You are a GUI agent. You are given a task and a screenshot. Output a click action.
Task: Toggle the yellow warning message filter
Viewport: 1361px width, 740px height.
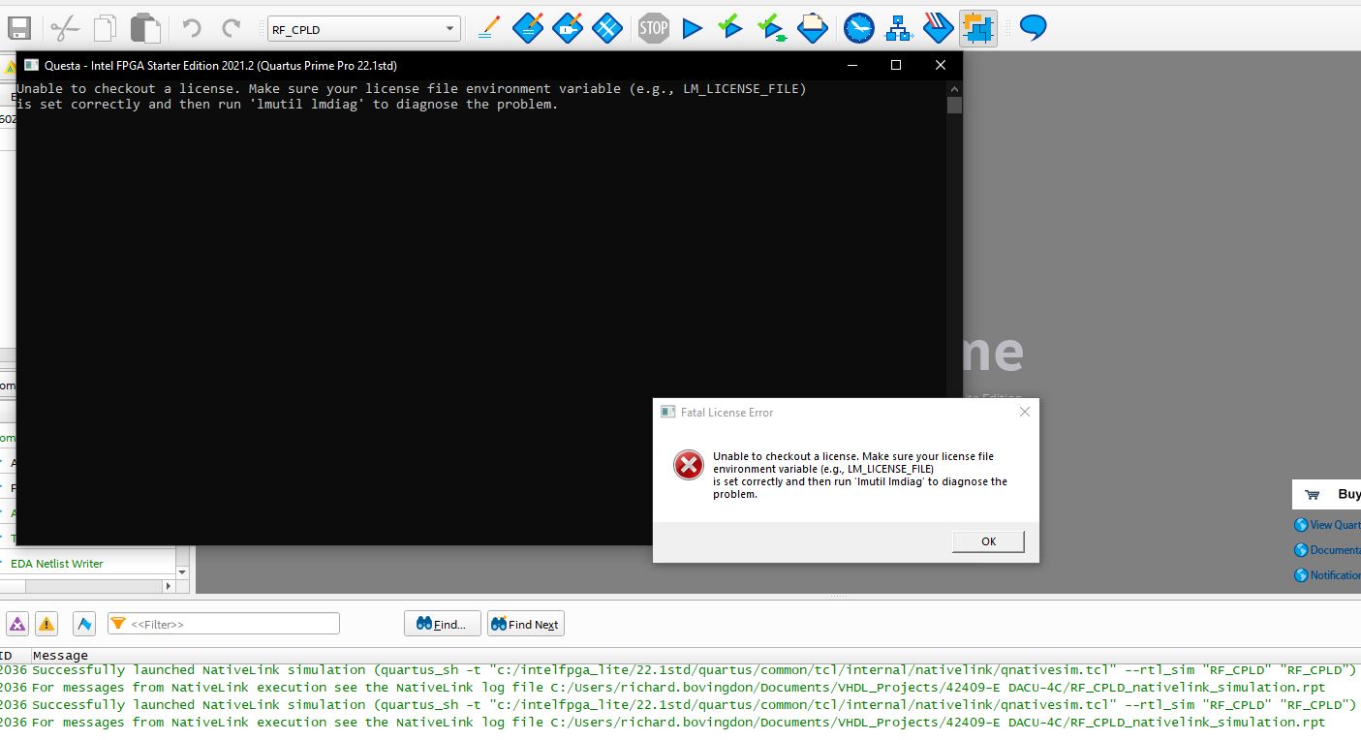(46, 624)
